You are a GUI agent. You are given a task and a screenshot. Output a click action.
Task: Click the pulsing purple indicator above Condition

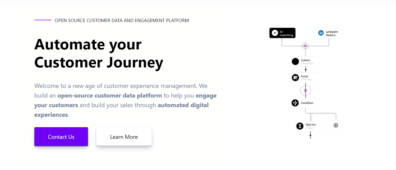tap(305, 90)
